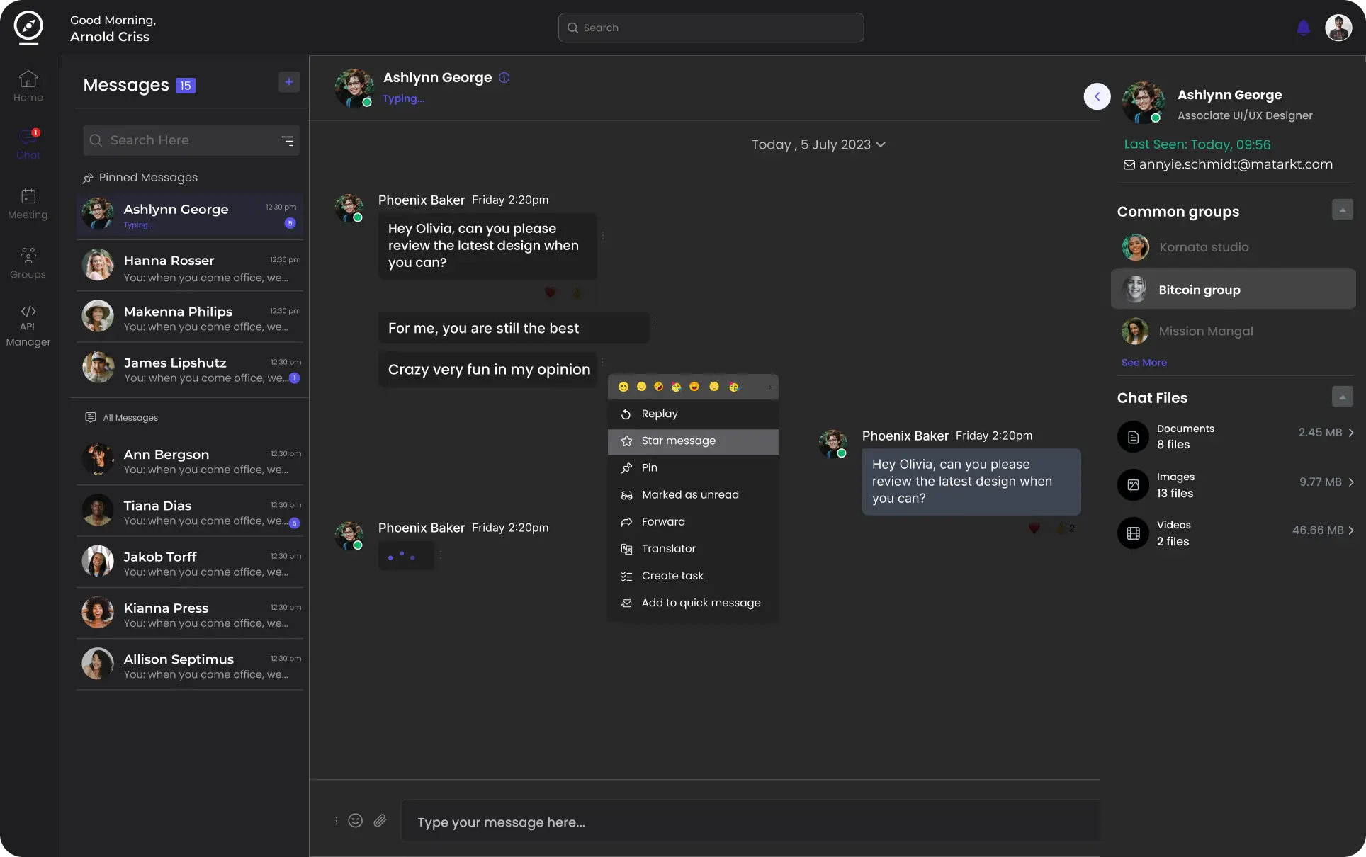Click the See More link
Screen dimensions: 1366x857
1144,363
